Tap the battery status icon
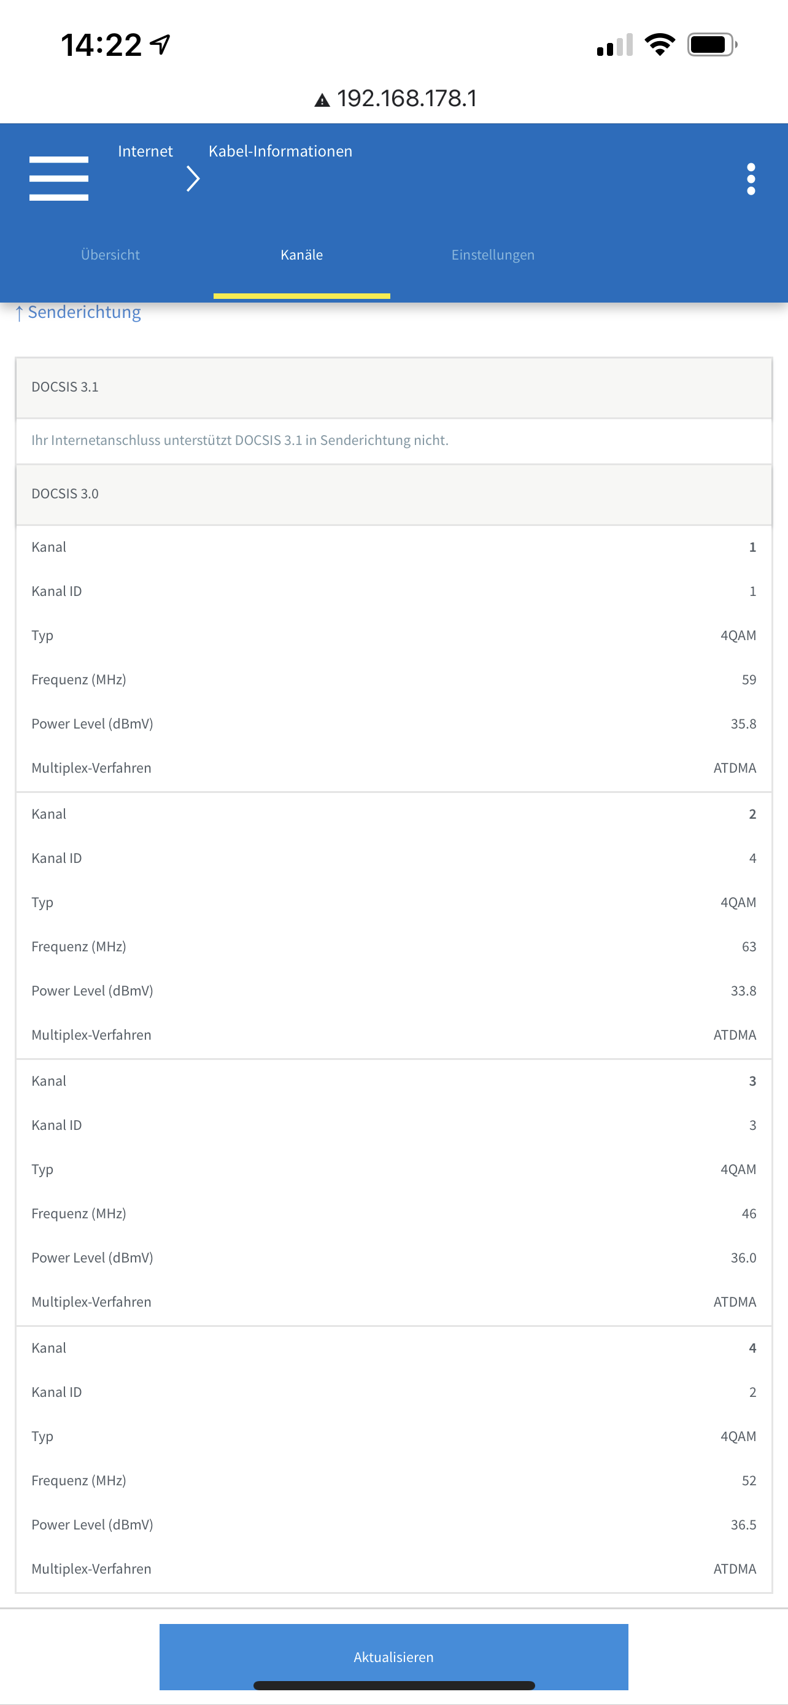The height and width of the screenshot is (1705, 788). [x=712, y=44]
